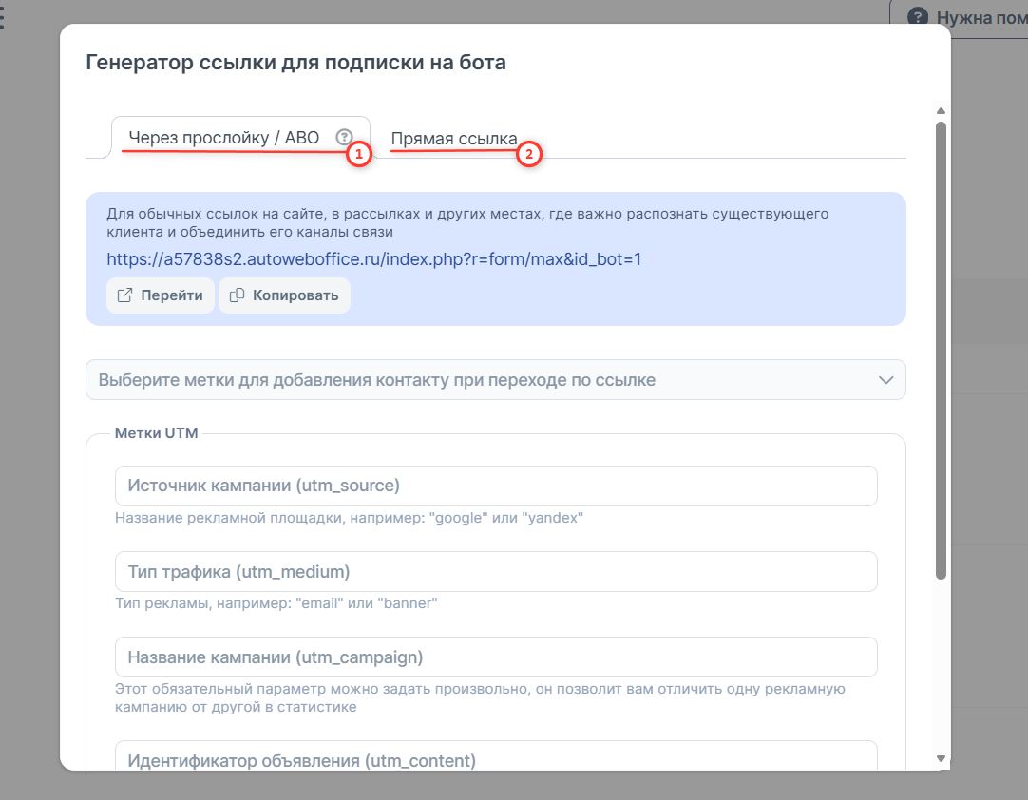Click the Перейти button
Screen dimensions: 1028x800
161,295
